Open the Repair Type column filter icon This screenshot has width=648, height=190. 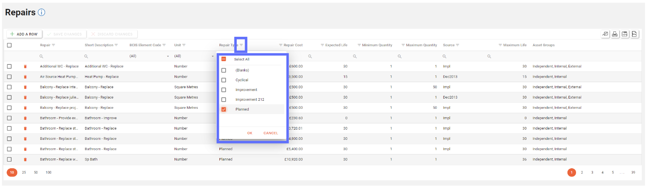coord(241,45)
